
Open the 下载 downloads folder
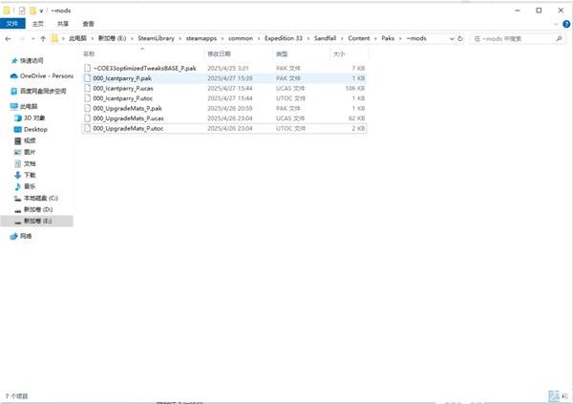(x=30, y=175)
